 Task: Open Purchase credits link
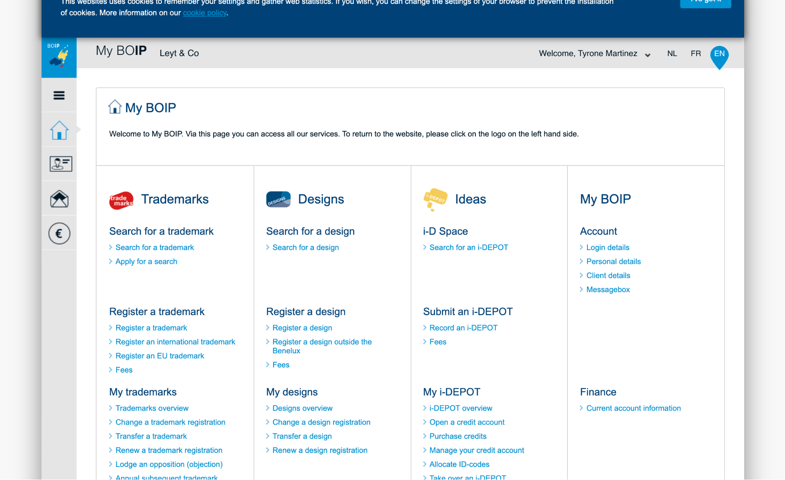coord(457,436)
